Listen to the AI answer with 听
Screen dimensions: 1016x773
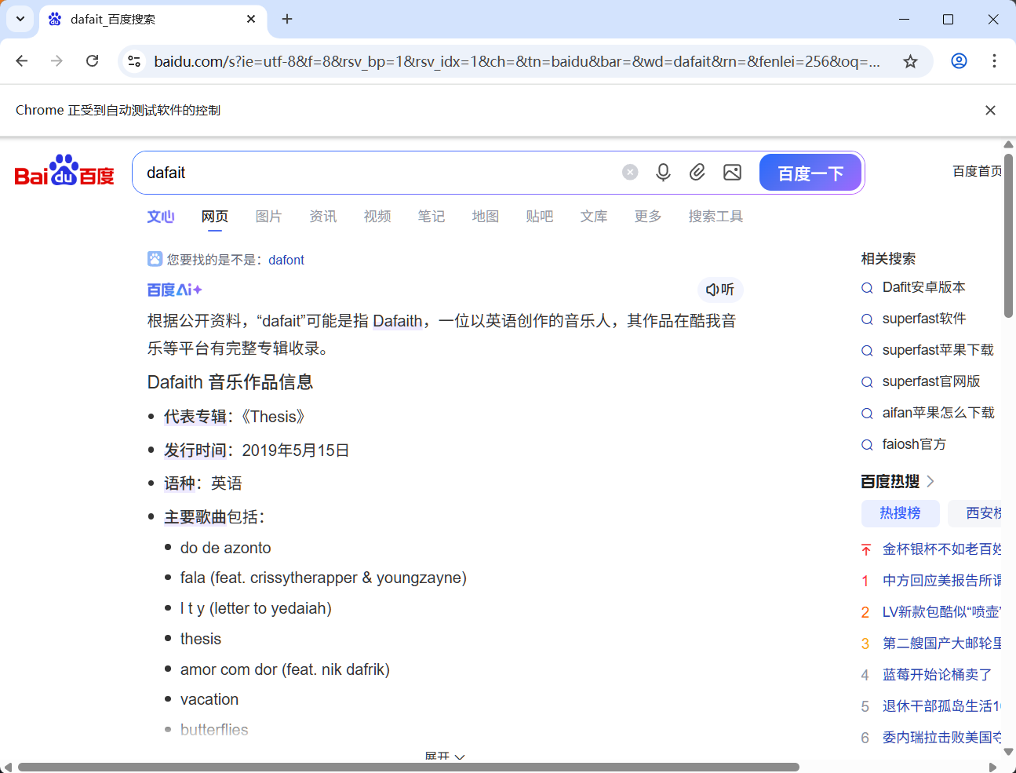click(720, 290)
